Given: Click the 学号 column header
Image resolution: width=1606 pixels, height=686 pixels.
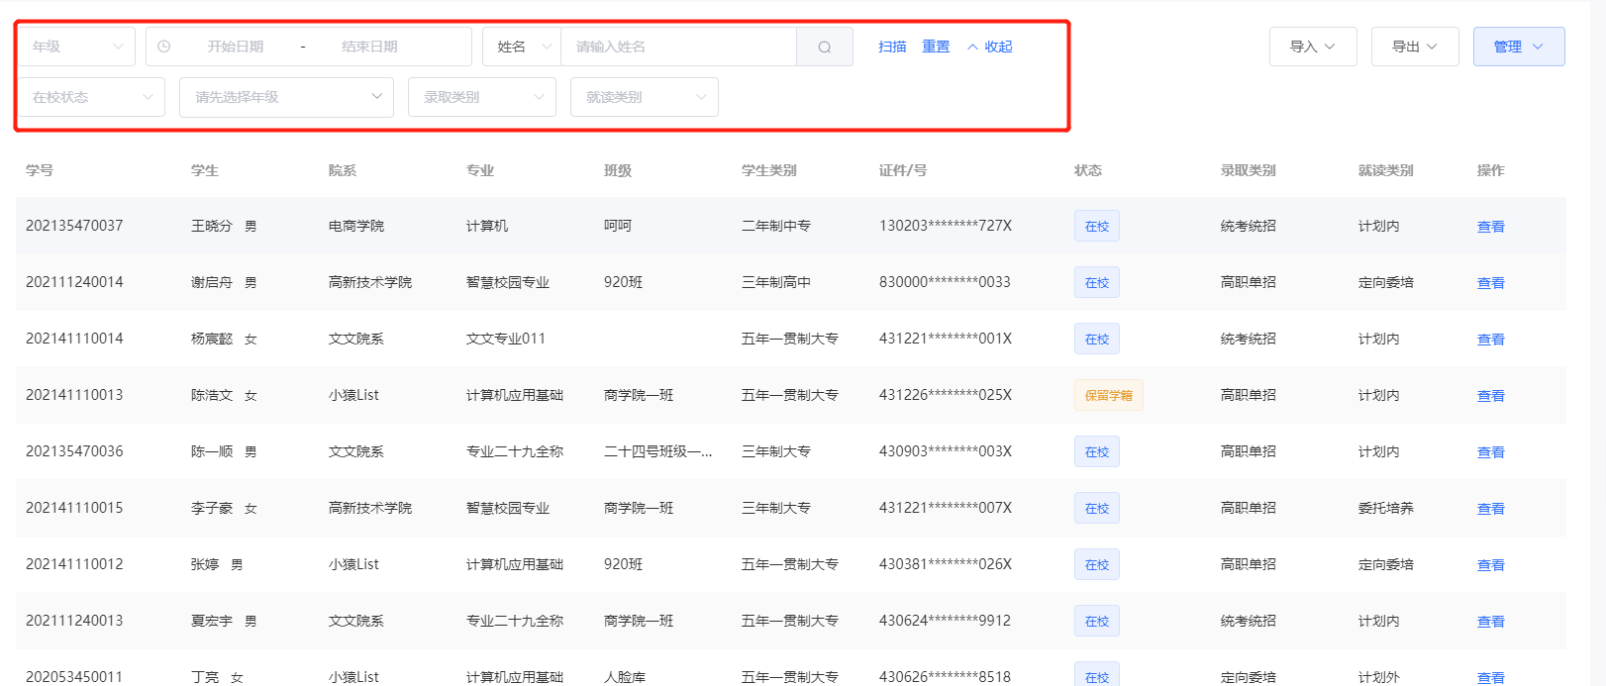Looking at the screenshot, I should [x=40, y=170].
